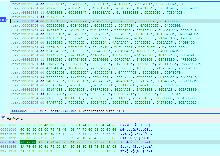220x156 pixels.
Task: Click the segment address .text:00602DE4 beside 0E1581FB0h
Action: (x=24, y=21)
